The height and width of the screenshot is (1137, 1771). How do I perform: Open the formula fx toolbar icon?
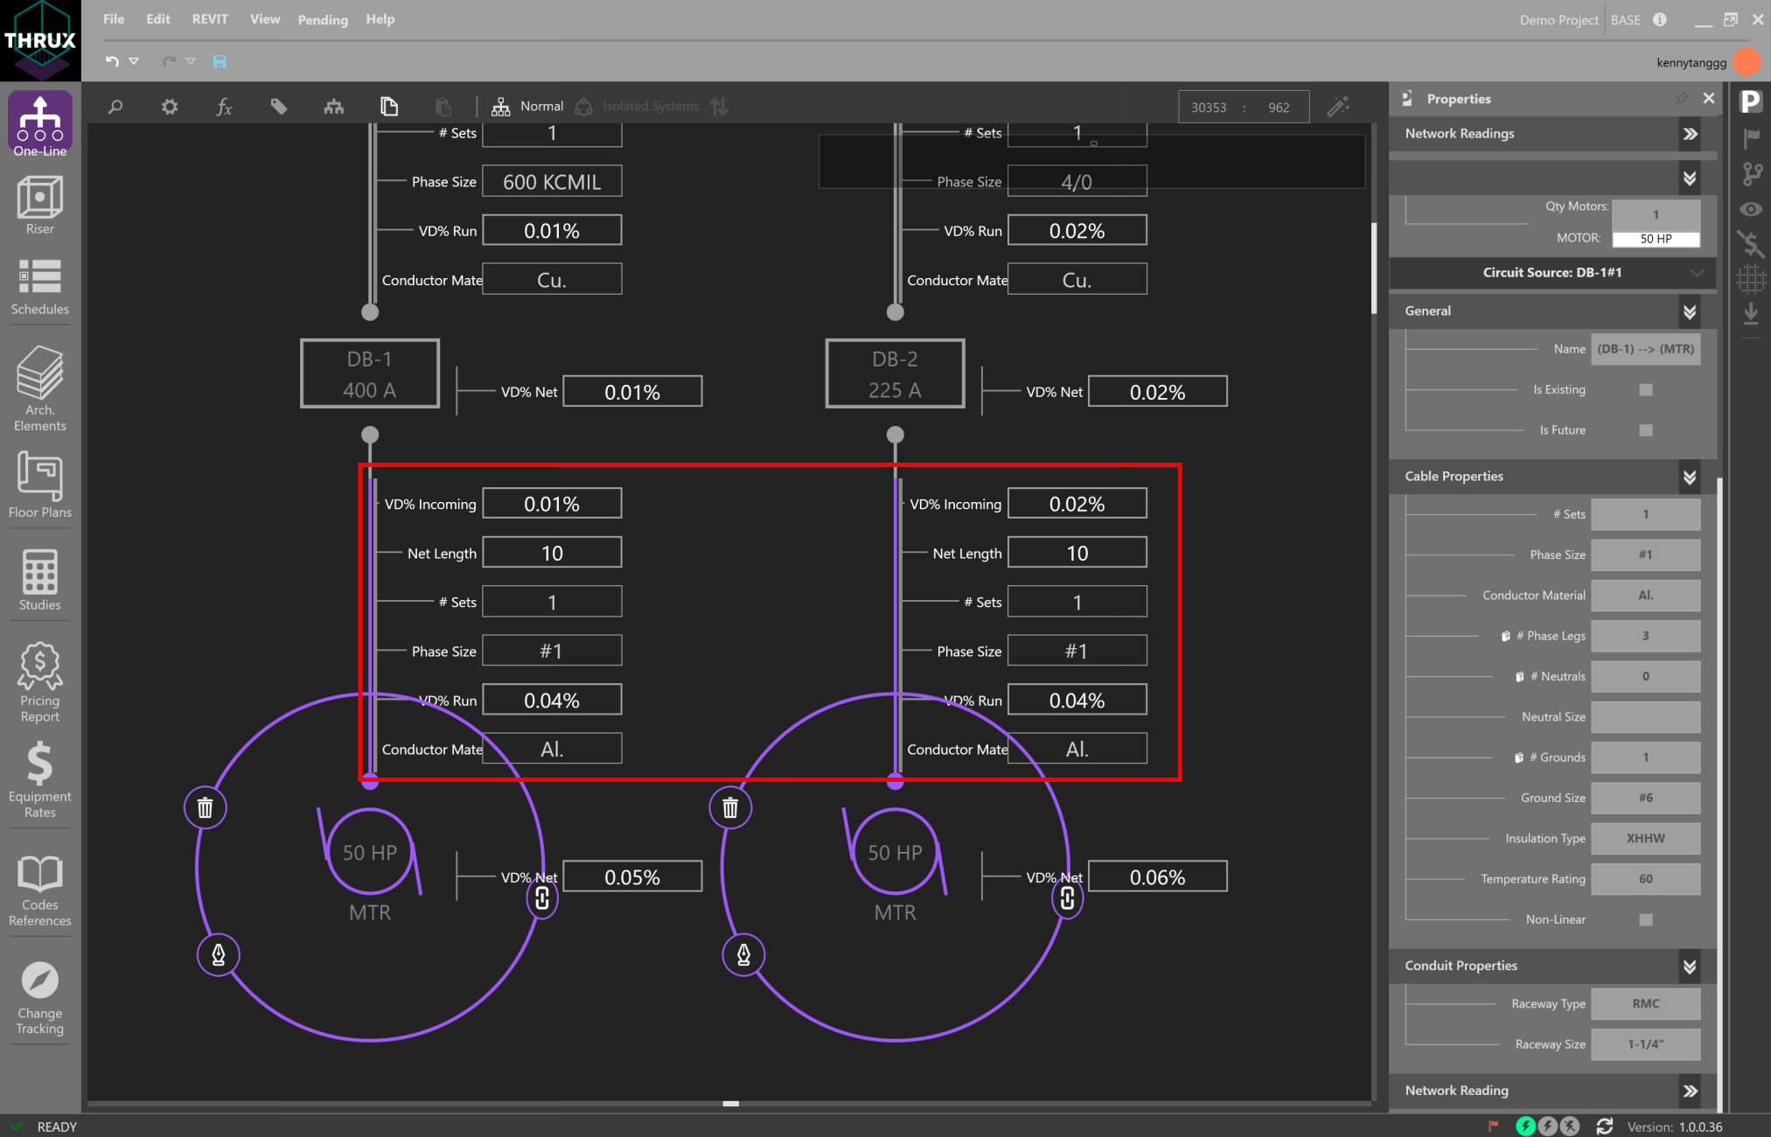[224, 107]
